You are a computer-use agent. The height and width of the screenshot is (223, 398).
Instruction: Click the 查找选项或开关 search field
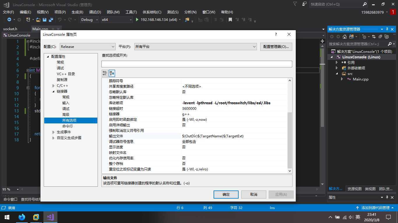coord(197,64)
